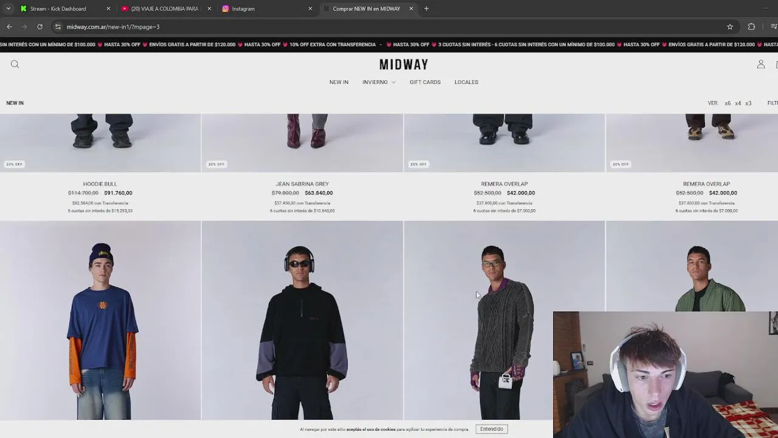
Task: Switch grid view to x4
Action: pyautogui.click(x=738, y=103)
